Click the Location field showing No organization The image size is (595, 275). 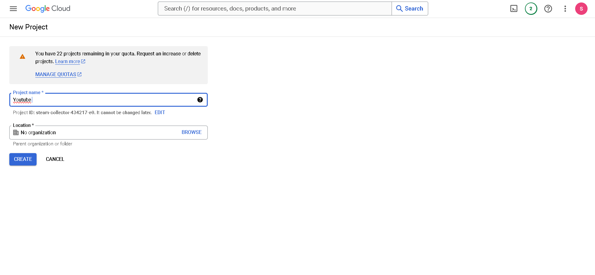pos(93,132)
